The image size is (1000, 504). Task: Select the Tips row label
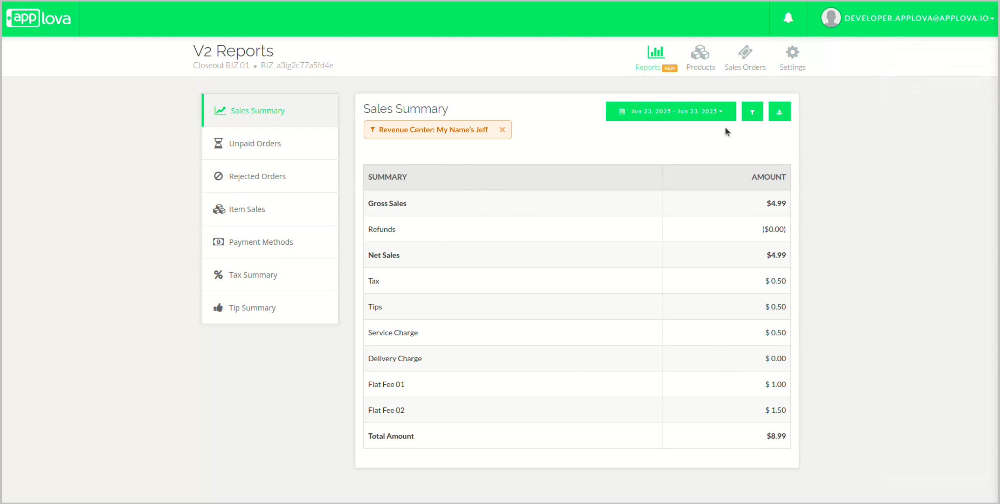click(x=375, y=307)
